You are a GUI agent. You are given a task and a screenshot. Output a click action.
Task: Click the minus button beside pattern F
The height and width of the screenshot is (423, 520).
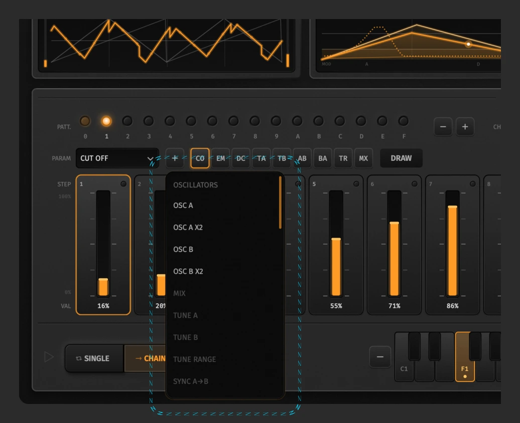(x=443, y=126)
